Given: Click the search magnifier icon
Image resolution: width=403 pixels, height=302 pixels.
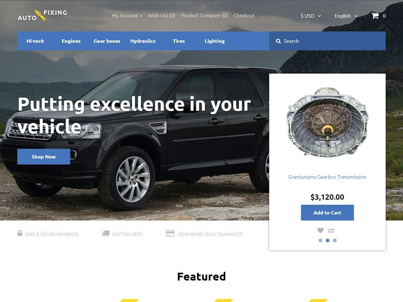Looking at the screenshot, I should tap(278, 41).
